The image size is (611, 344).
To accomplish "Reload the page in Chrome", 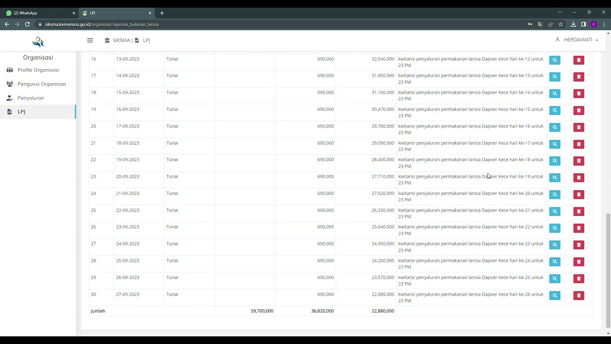I will (x=27, y=24).
